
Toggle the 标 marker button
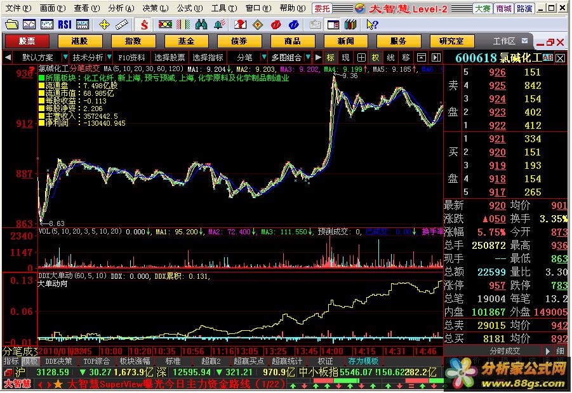click(331, 58)
